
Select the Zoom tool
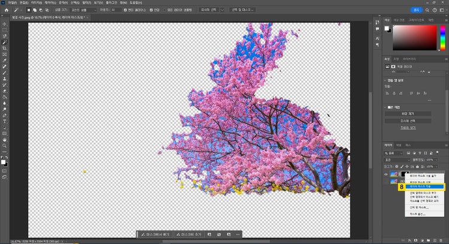tap(5, 146)
